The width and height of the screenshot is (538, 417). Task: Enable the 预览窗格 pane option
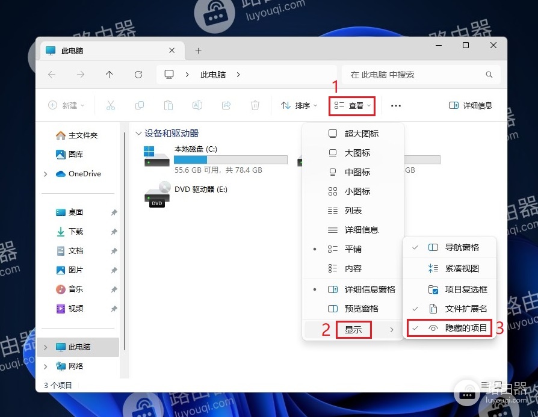click(353, 309)
